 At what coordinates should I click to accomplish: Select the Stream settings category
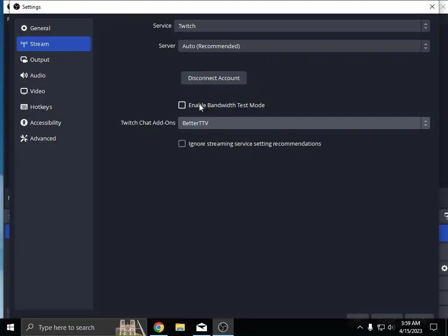[54, 44]
